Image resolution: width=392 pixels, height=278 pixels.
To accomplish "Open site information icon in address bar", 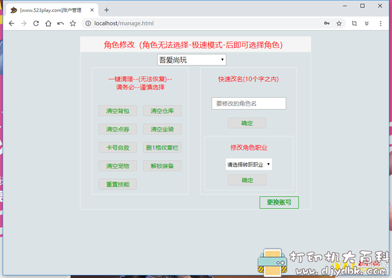I will pos(88,23).
